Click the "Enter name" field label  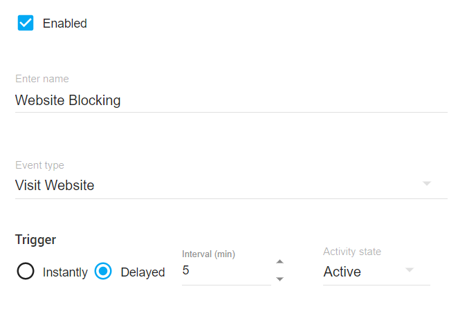42,79
